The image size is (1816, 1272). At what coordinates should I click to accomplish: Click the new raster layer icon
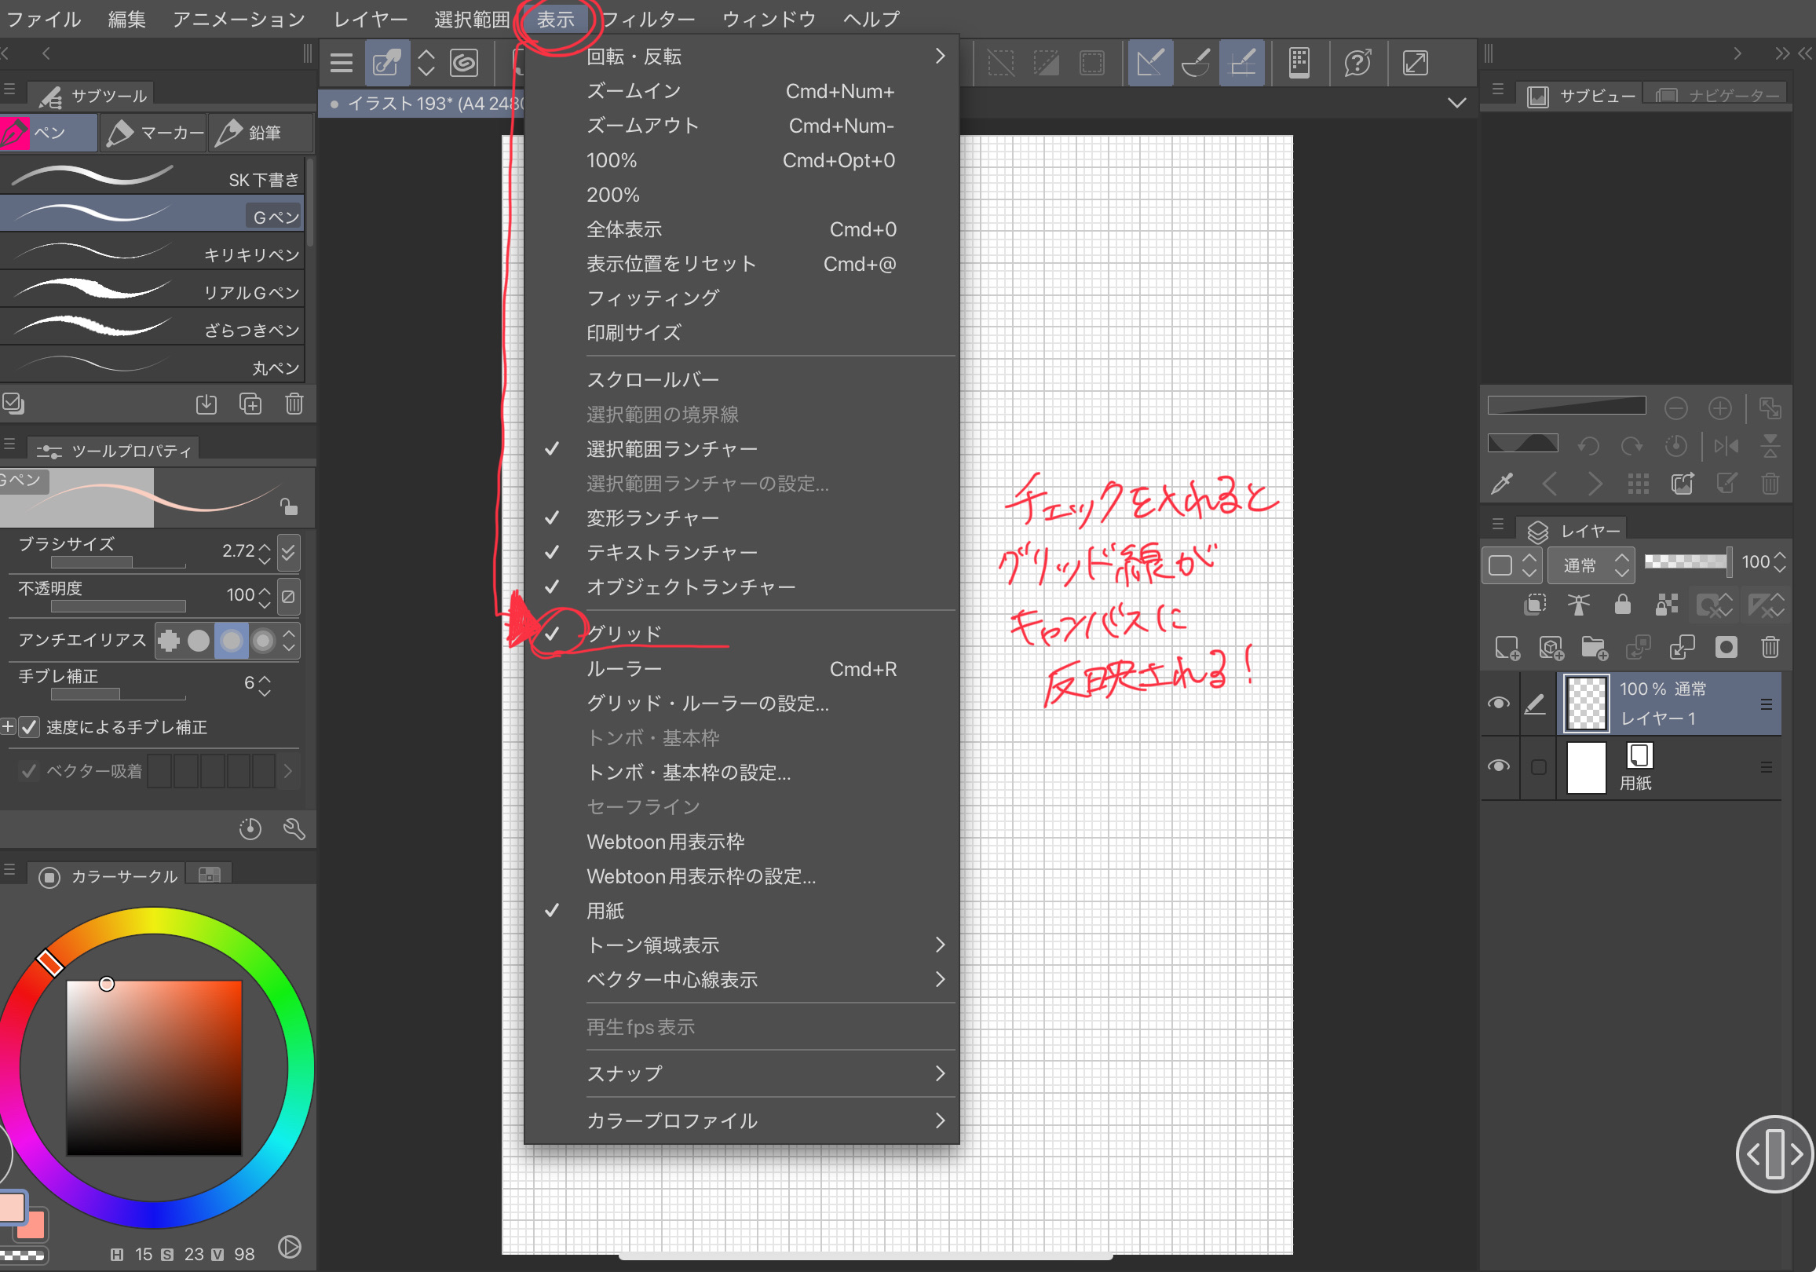tap(1507, 649)
